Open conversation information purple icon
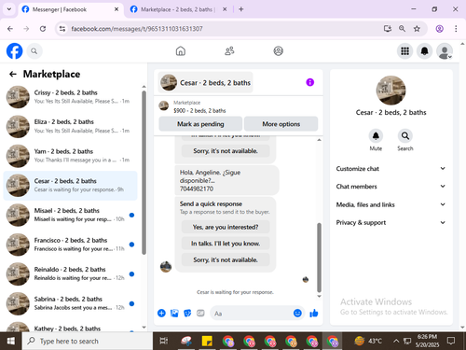466x350 pixels. pos(309,82)
